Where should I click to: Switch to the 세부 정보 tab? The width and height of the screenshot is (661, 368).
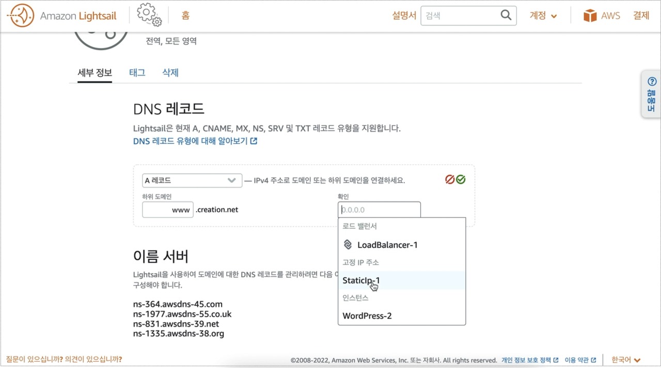click(x=95, y=73)
